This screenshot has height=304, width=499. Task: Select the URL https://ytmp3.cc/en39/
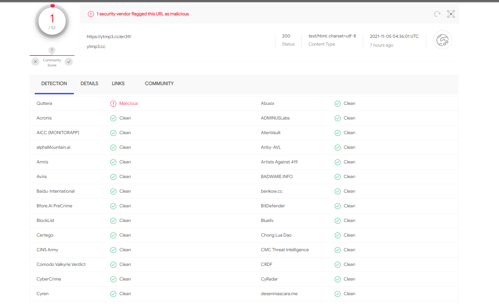[x=109, y=37]
